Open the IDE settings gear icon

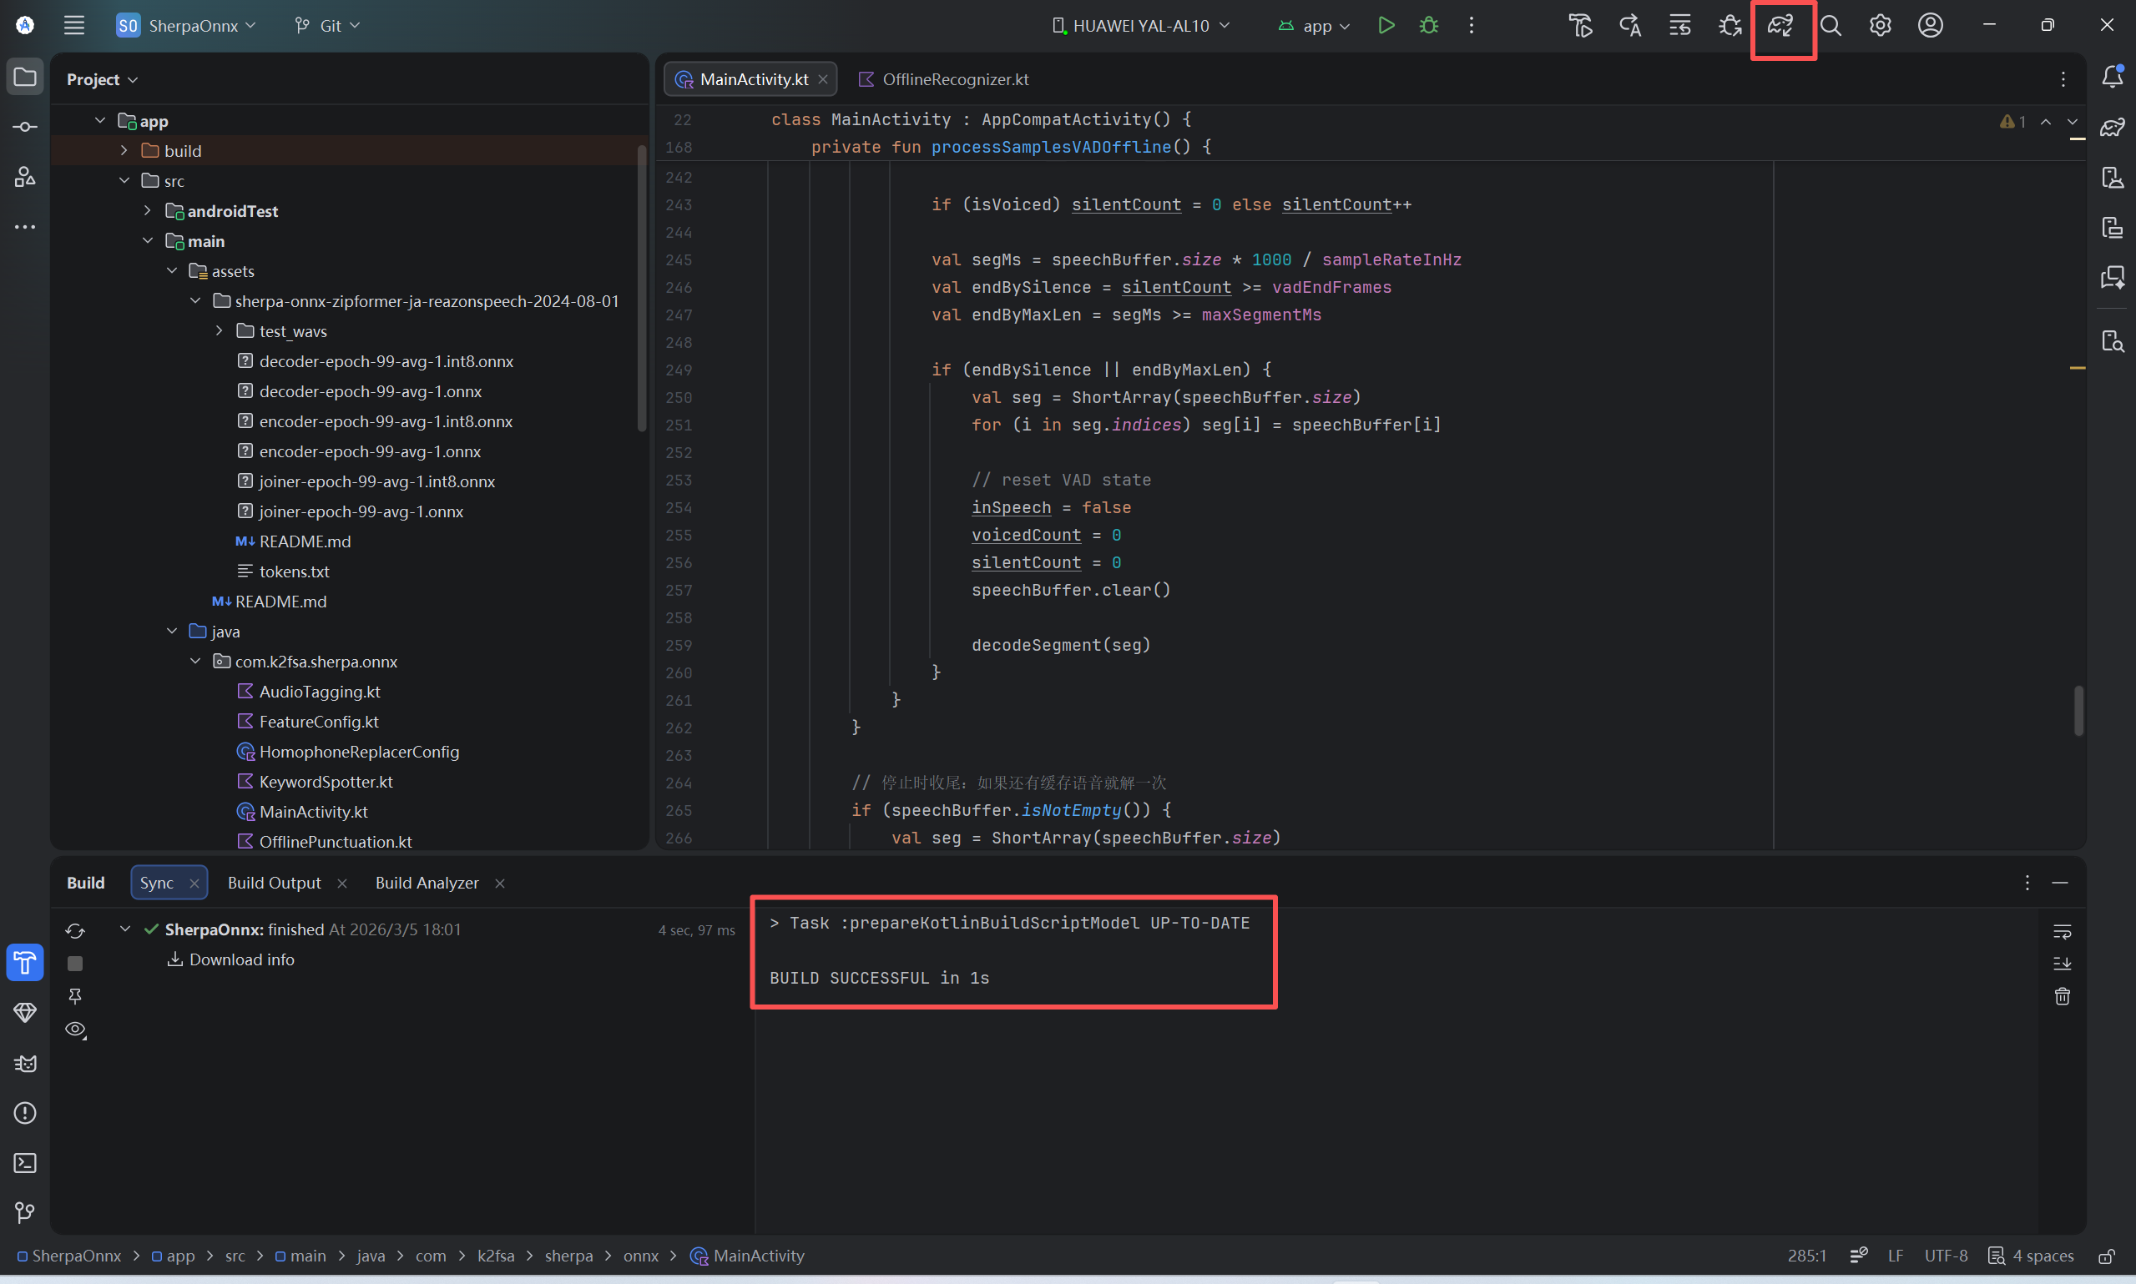click(x=1880, y=26)
